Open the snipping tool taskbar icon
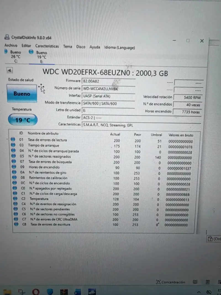 [22, 292]
